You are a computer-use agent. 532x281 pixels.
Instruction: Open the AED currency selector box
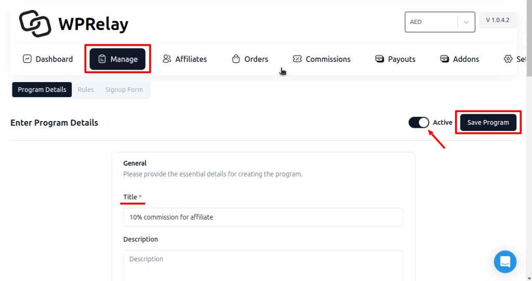pos(431,22)
